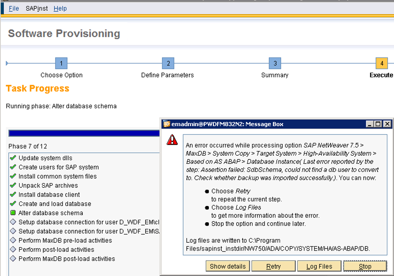This screenshot has width=394, height=276.
Task: Click checkmark beside Create and load database
Action: (13, 204)
